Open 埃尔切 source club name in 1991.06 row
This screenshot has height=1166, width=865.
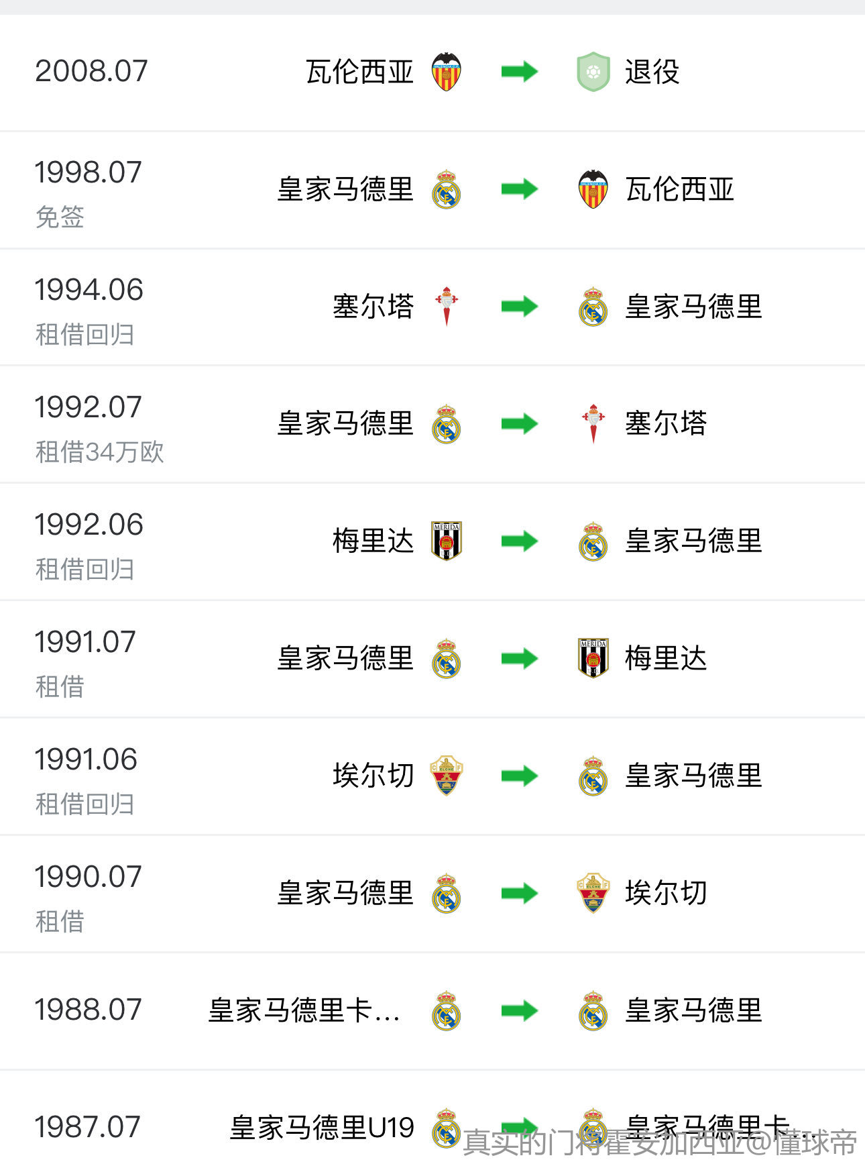click(x=373, y=776)
